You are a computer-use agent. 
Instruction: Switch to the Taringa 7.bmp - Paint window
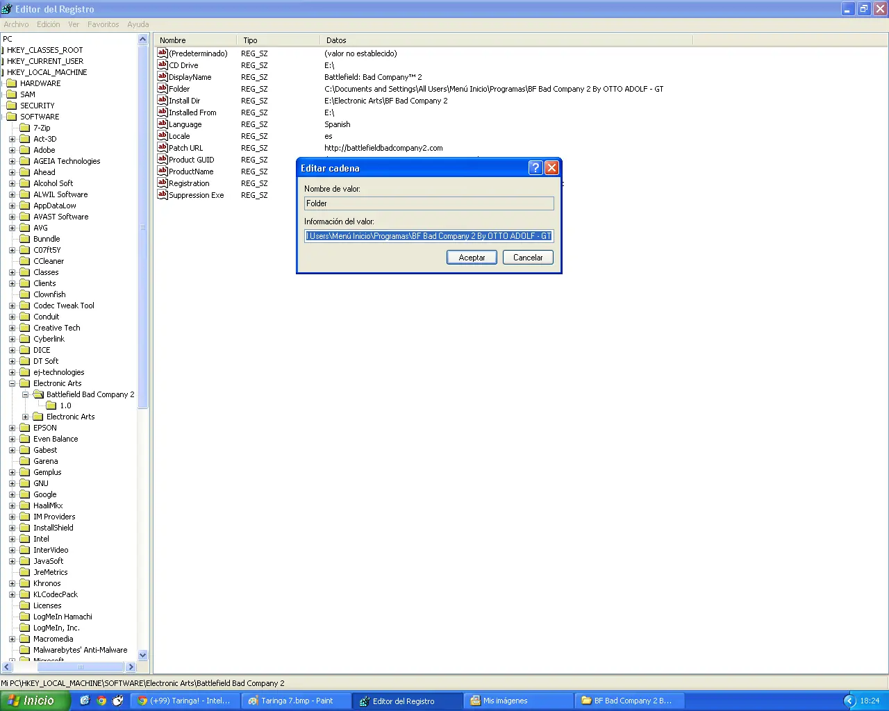(296, 701)
